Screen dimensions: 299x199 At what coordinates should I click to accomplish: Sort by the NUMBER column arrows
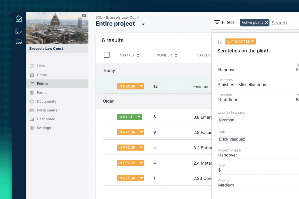point(176,55)
